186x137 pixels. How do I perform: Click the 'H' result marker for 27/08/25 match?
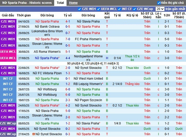point(107,58)
